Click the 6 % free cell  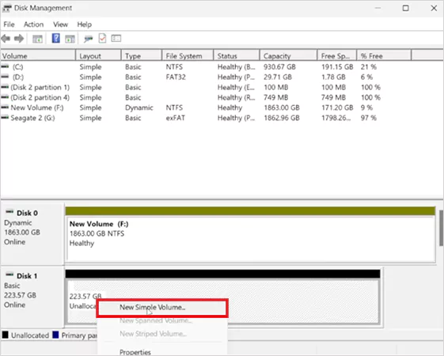pos(366,78)
